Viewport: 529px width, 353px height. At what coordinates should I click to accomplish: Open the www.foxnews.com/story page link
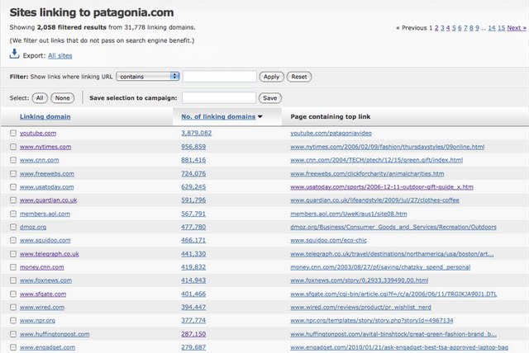pos(359,280)
